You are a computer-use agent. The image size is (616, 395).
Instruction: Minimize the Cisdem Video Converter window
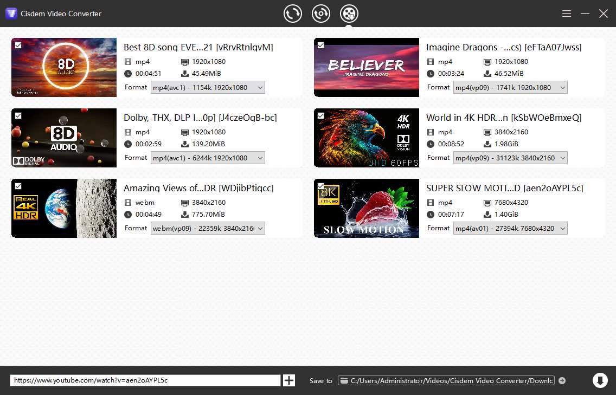pyautogui.click(x=585, y=14)
